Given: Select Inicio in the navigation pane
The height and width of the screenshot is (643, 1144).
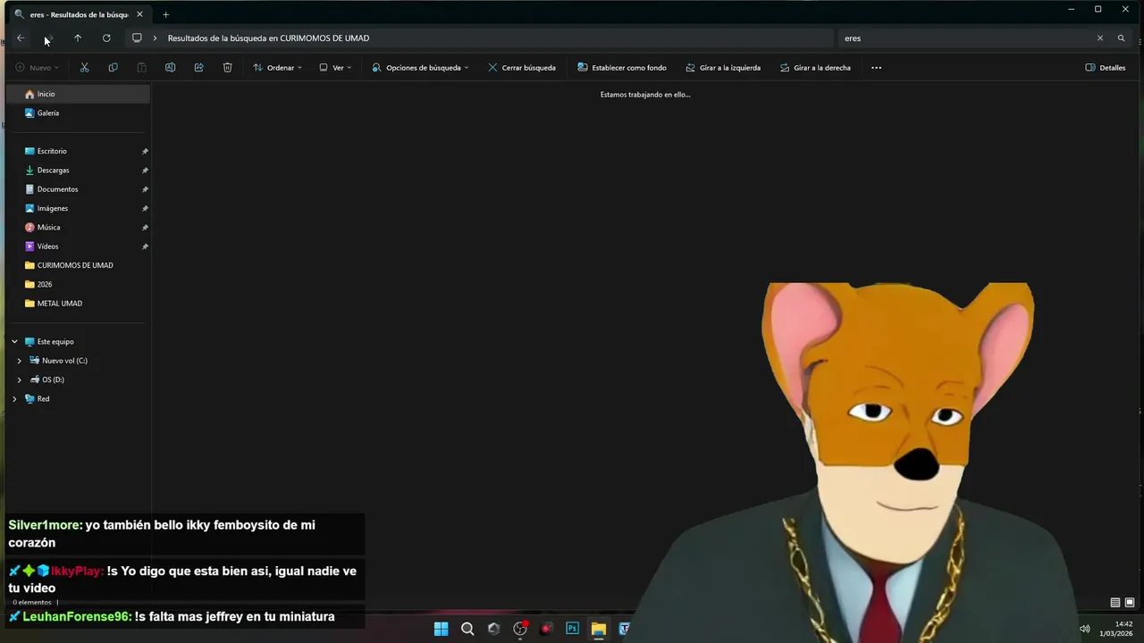Looking at the screenshot, I should (x=78, y=94).
